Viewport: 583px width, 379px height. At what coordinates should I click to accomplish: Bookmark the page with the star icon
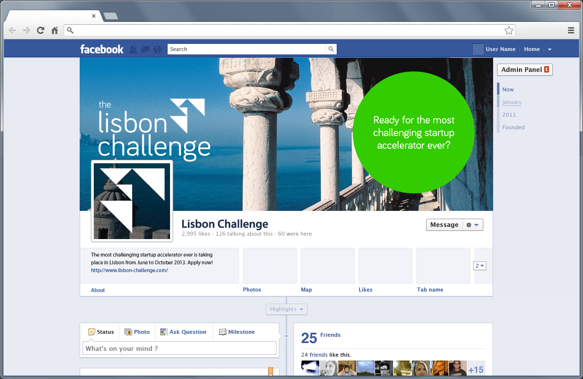(x=509, y=30)
